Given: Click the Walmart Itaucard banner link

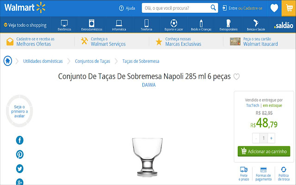Looking at the screenshot, I should coord(260,42).
